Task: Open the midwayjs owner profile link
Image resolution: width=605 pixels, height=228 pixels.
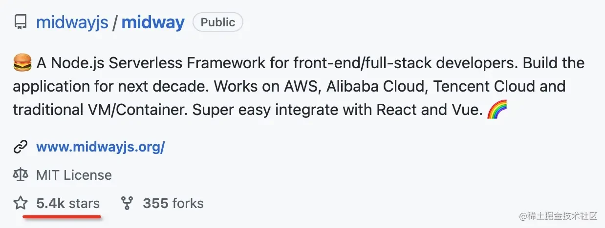Action: (72, 23)
